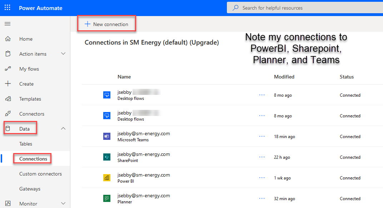
Task: Expand the Monitor section chevron
Action: [63, 203]
